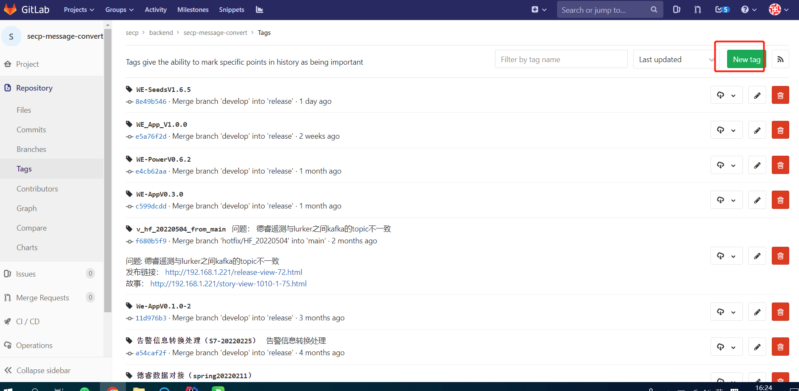Delete the WE_App_V1.0.0 tag
The width and height of the screenshot is (799, 391).
pyautogui.click(x=780, y=130)
